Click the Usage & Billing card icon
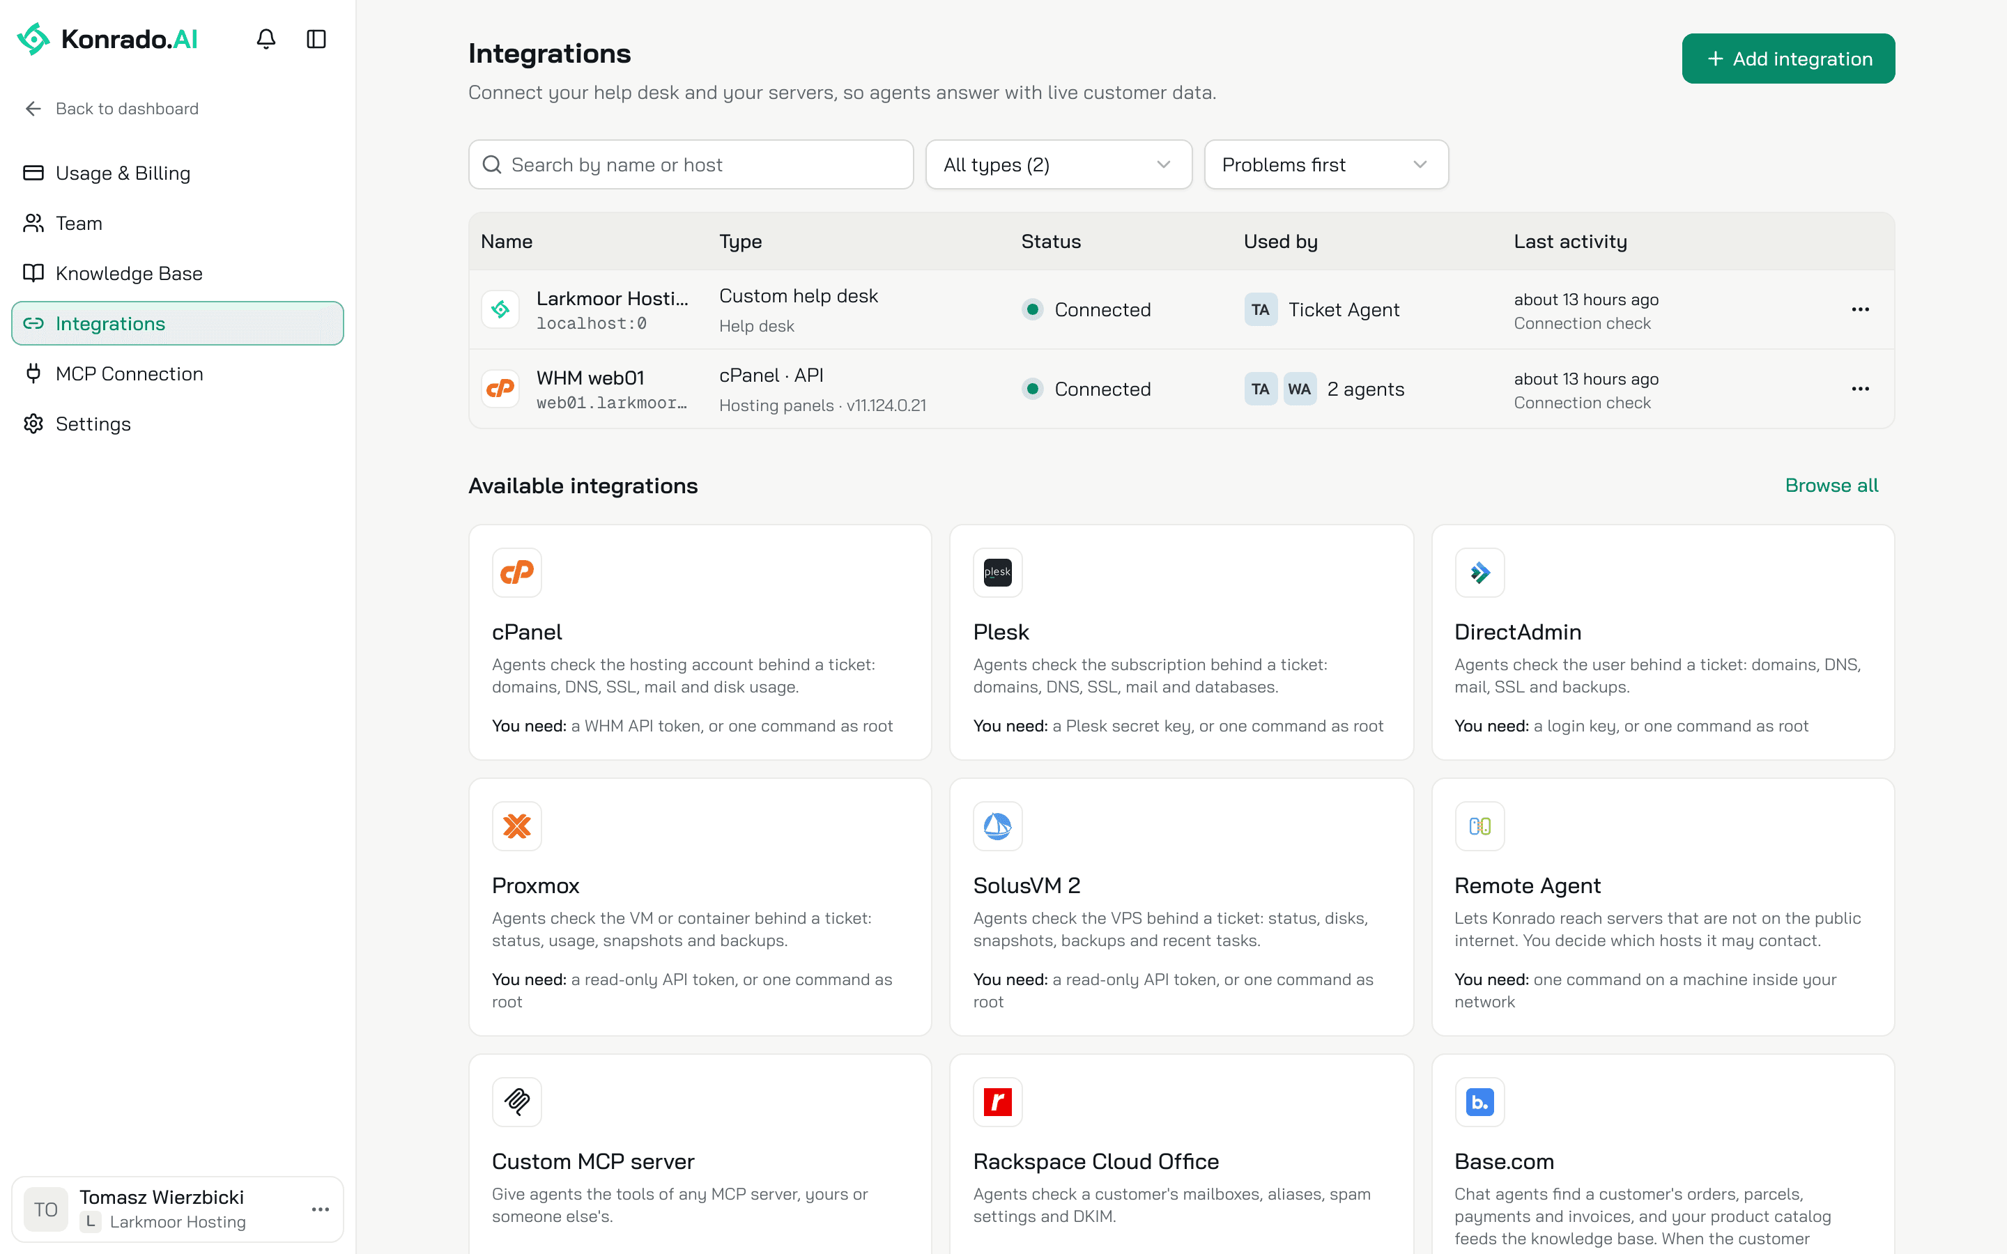The height and width of the screenshot is (1254, 2007). coord(33,173)
